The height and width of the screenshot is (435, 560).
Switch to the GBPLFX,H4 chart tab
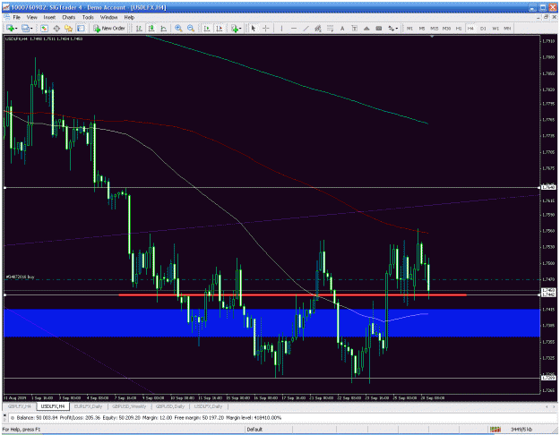tap(20, 406)
